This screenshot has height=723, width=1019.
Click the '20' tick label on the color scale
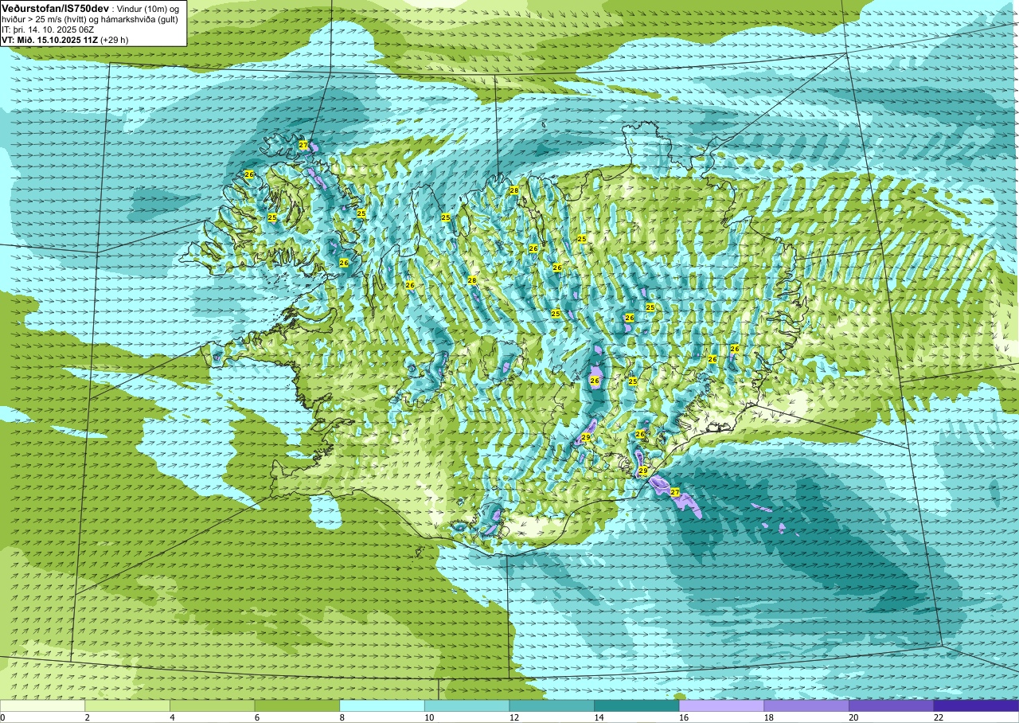[853, 717]
